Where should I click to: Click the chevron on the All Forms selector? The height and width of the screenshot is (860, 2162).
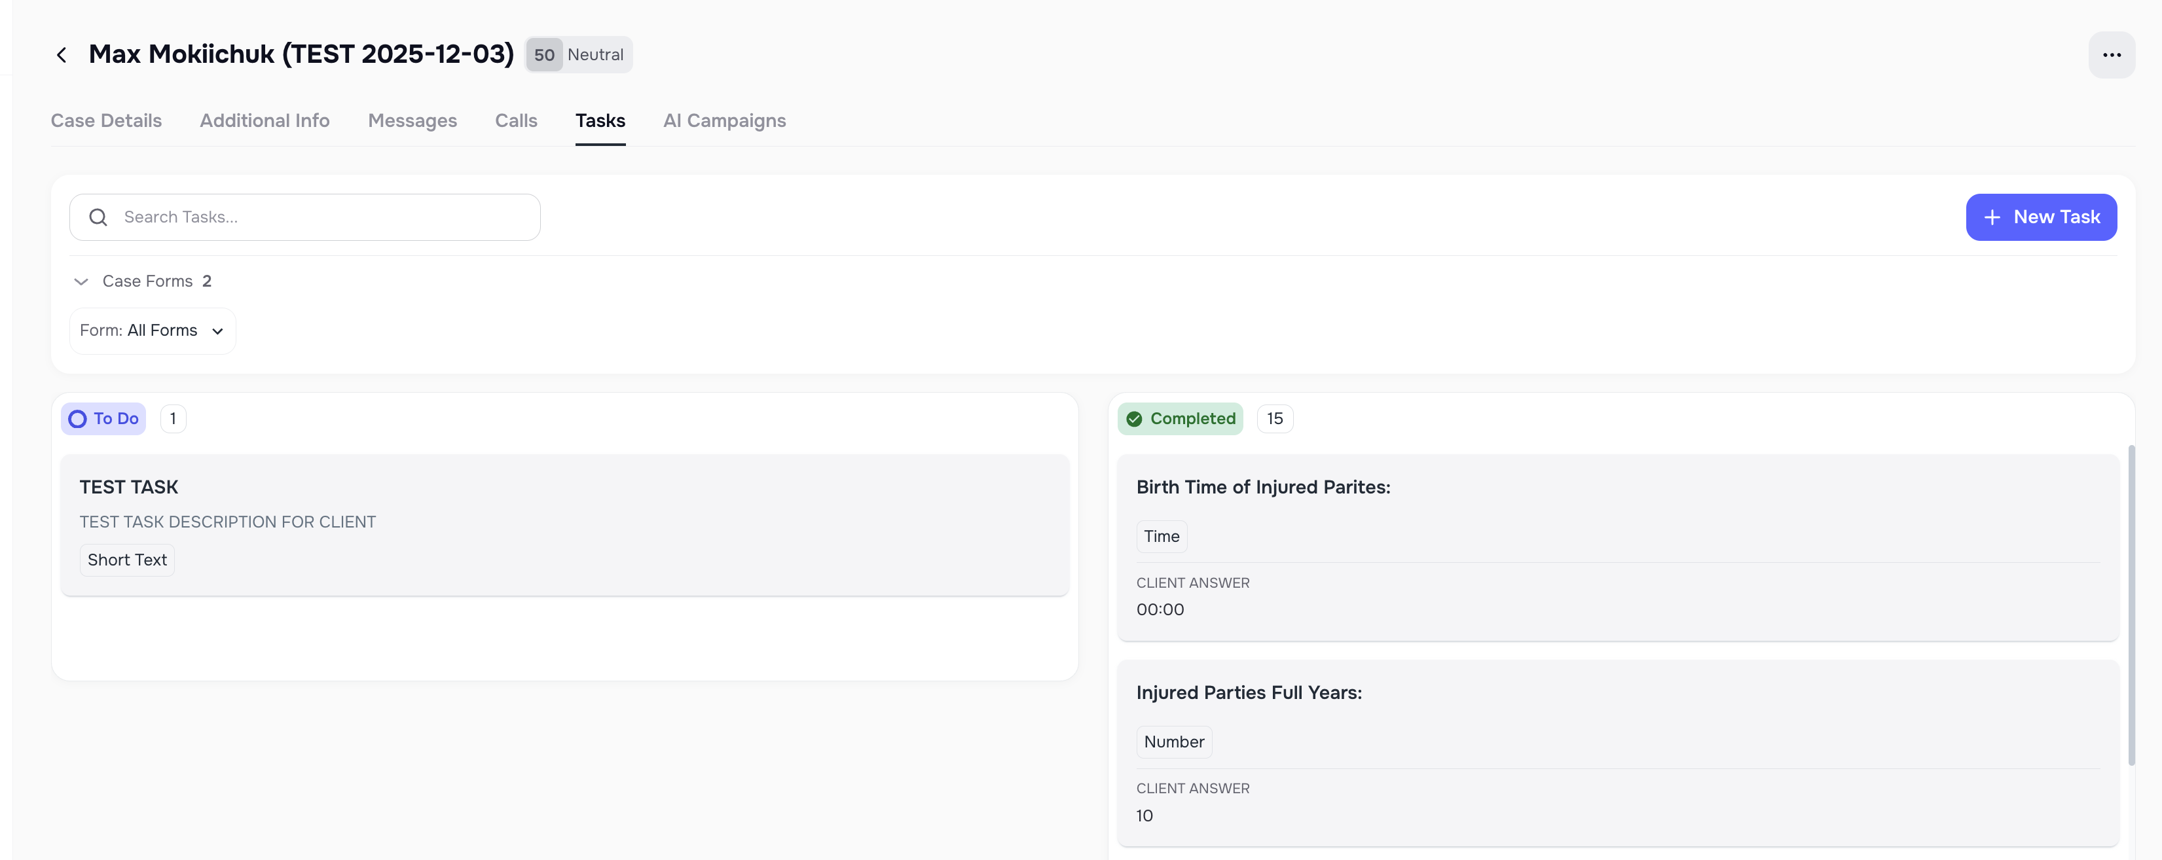[217, 331]
